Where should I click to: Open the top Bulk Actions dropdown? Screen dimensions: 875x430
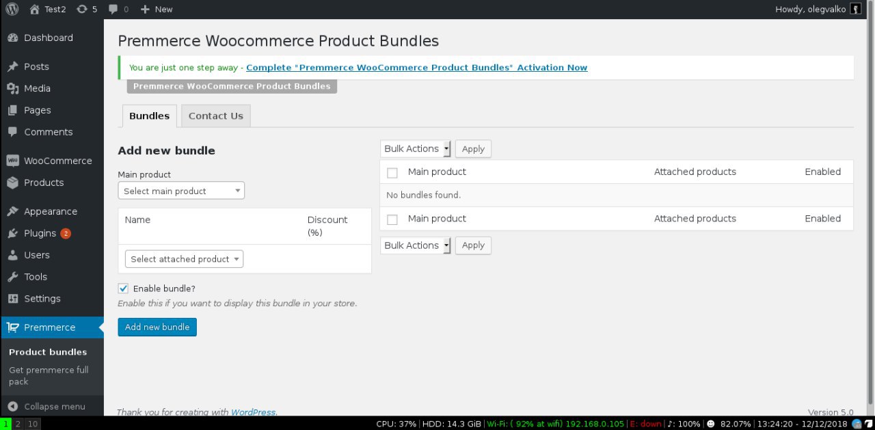click(416, 148)
